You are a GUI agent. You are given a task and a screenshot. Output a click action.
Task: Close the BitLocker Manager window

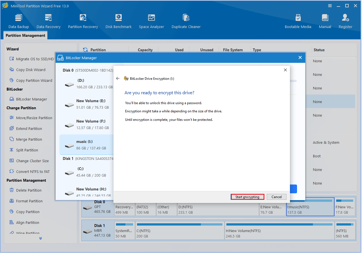[300, 57]
